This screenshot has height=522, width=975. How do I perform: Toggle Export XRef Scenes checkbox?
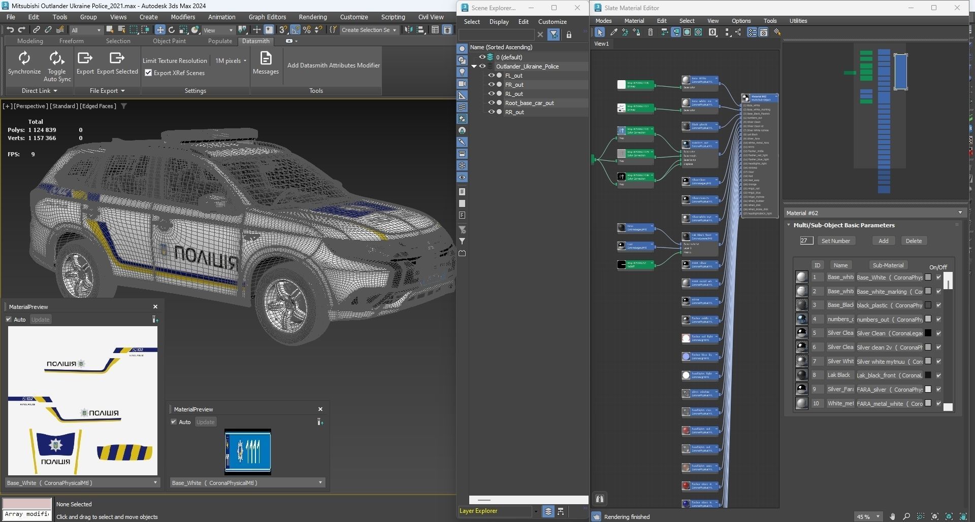pos(148,73)
